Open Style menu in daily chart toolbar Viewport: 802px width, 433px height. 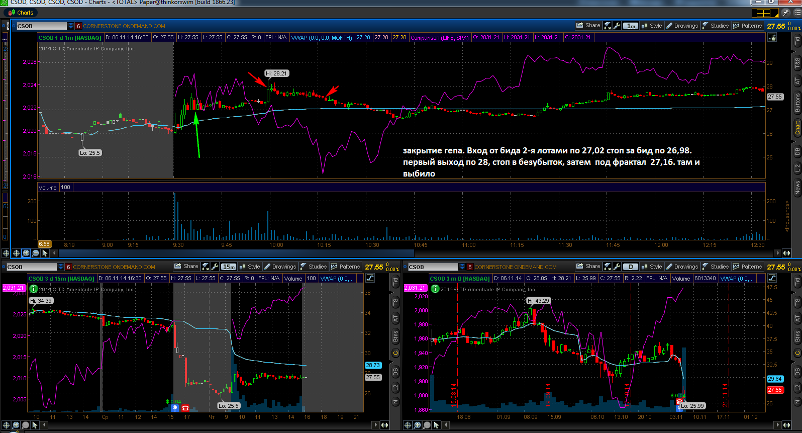[651, 267]
